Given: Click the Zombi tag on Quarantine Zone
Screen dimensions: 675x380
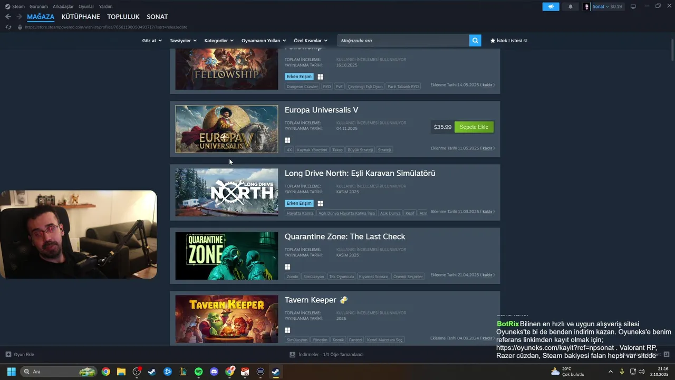Looking at the screenshot, I should [x=292, y=277].
